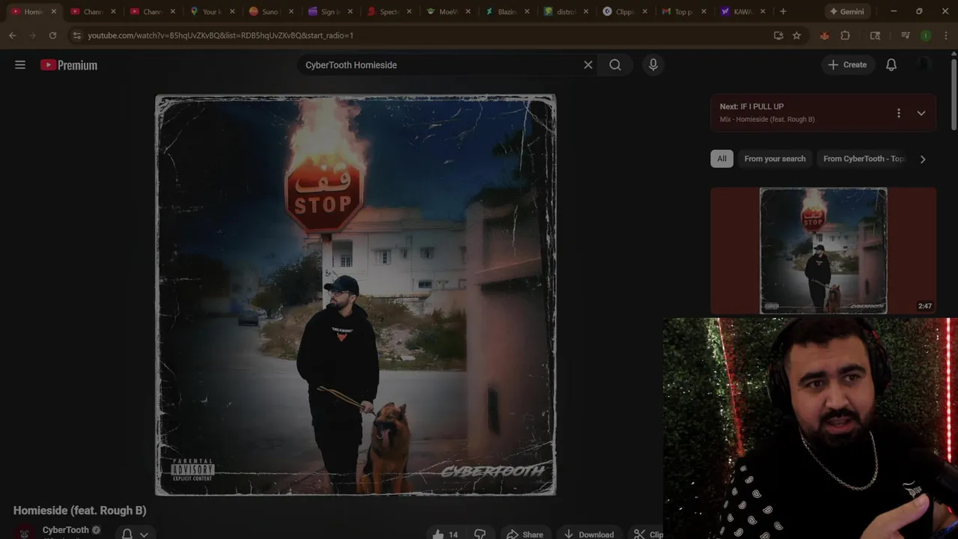Open the media control toolbar icon
Image resolution: width=958 pixels, height=539 pixels.
(x=906, y=35)
